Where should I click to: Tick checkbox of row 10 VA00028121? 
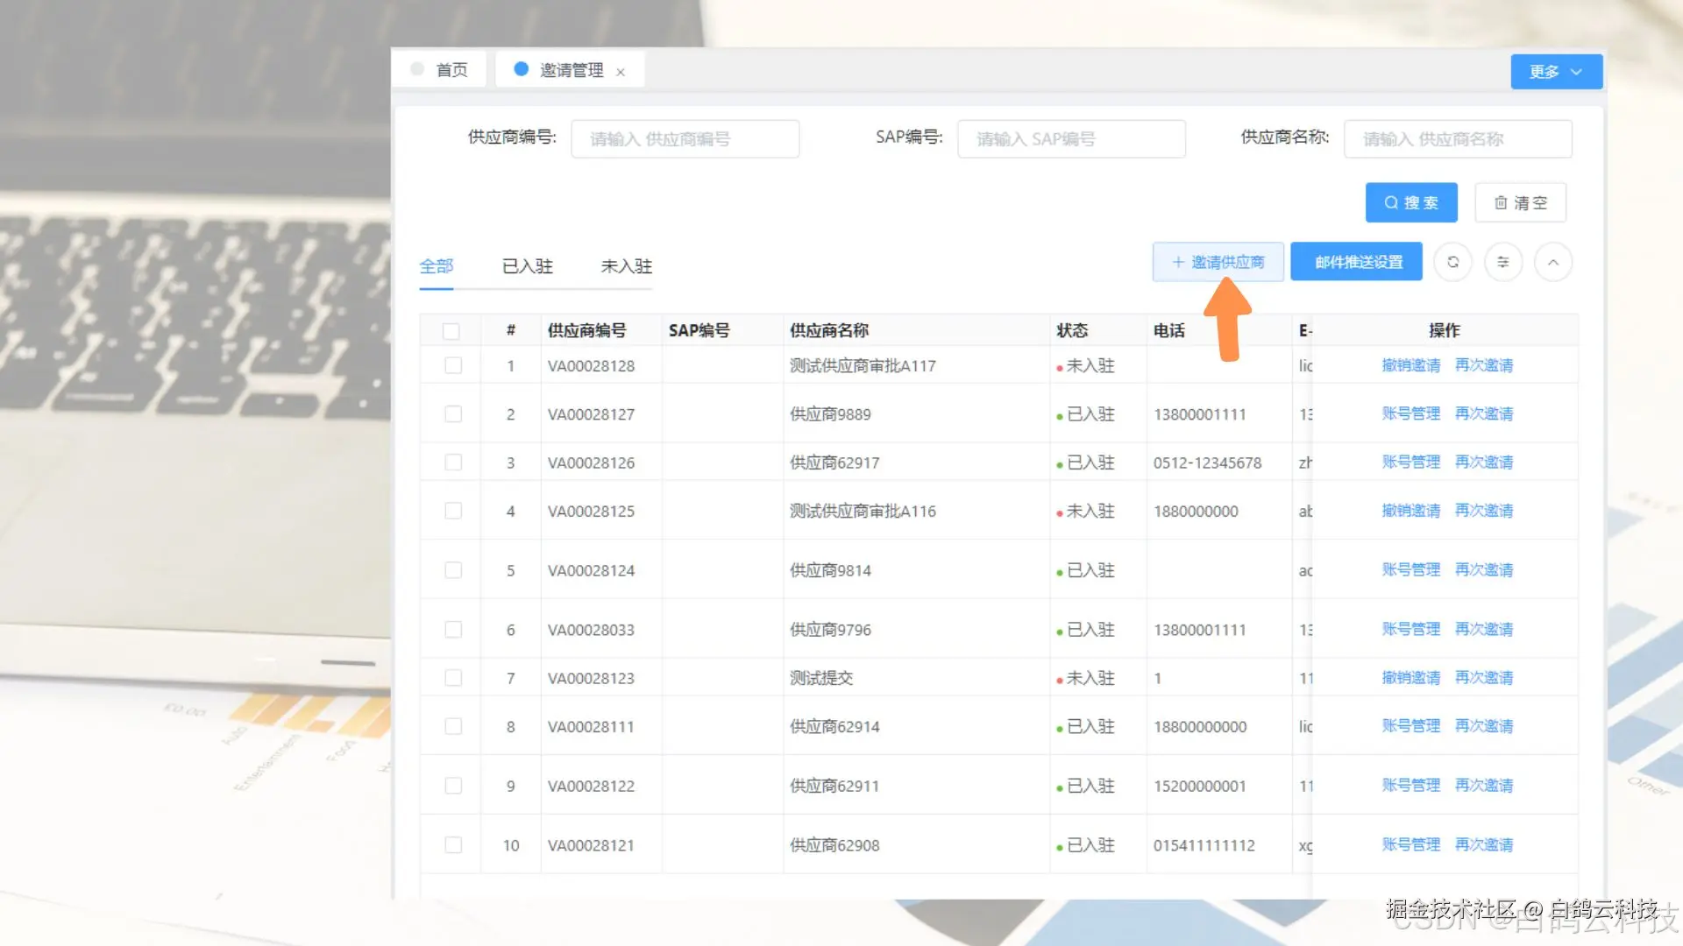(453, 845)
